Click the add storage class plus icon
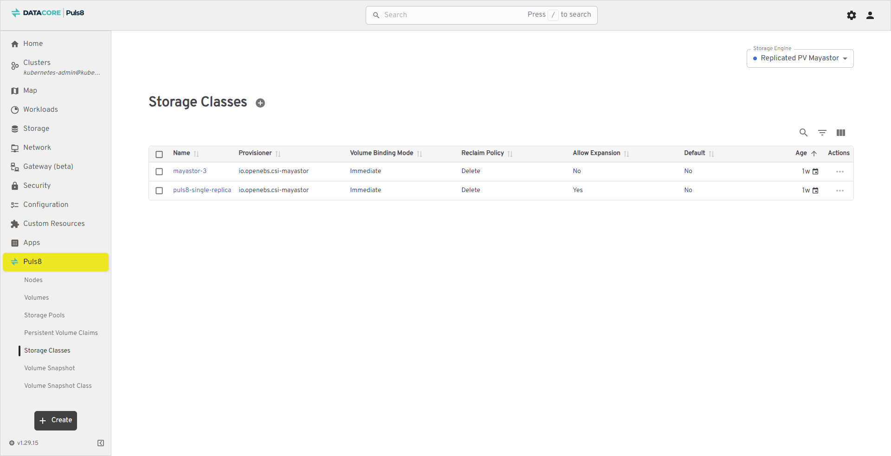 pyautogui.click(x=260, y=103)
